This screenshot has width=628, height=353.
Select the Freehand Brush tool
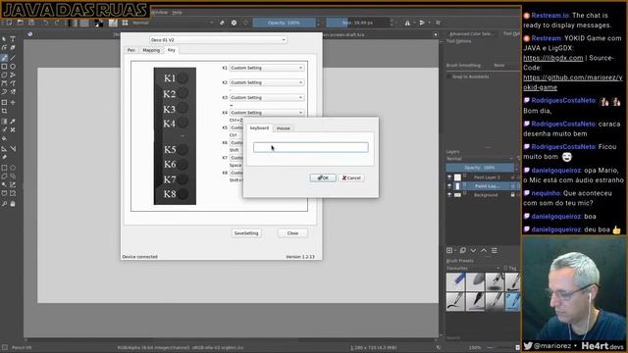4,58
